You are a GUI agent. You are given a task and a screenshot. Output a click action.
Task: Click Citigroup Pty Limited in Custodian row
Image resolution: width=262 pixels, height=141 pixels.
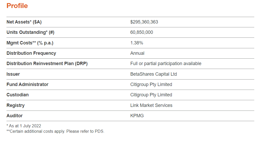click(151, 95)
